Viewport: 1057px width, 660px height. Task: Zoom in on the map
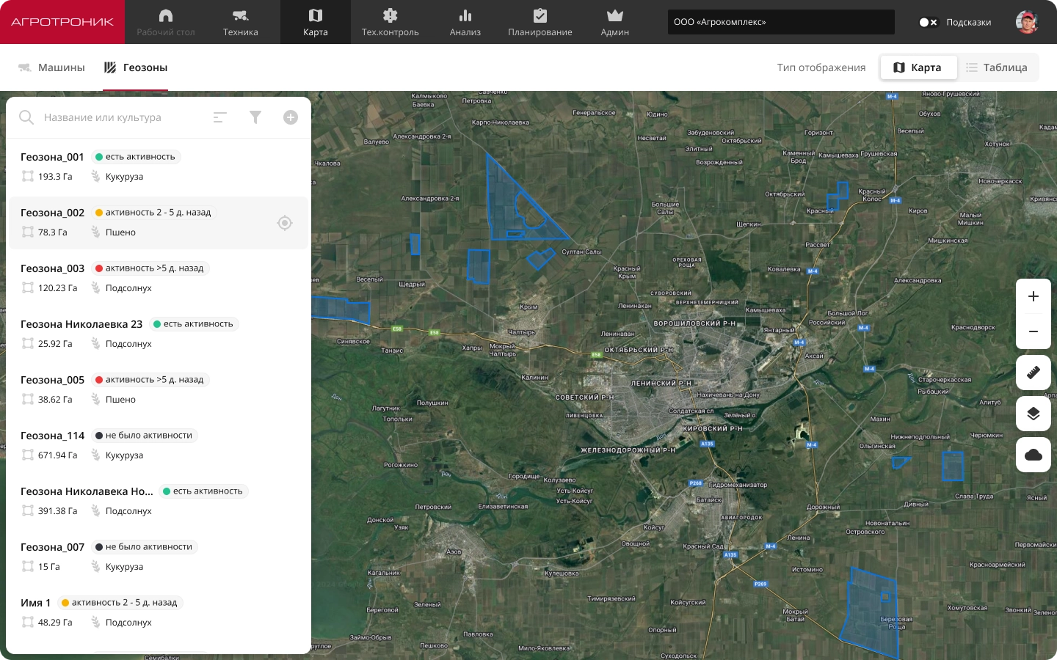point(1034,296)
